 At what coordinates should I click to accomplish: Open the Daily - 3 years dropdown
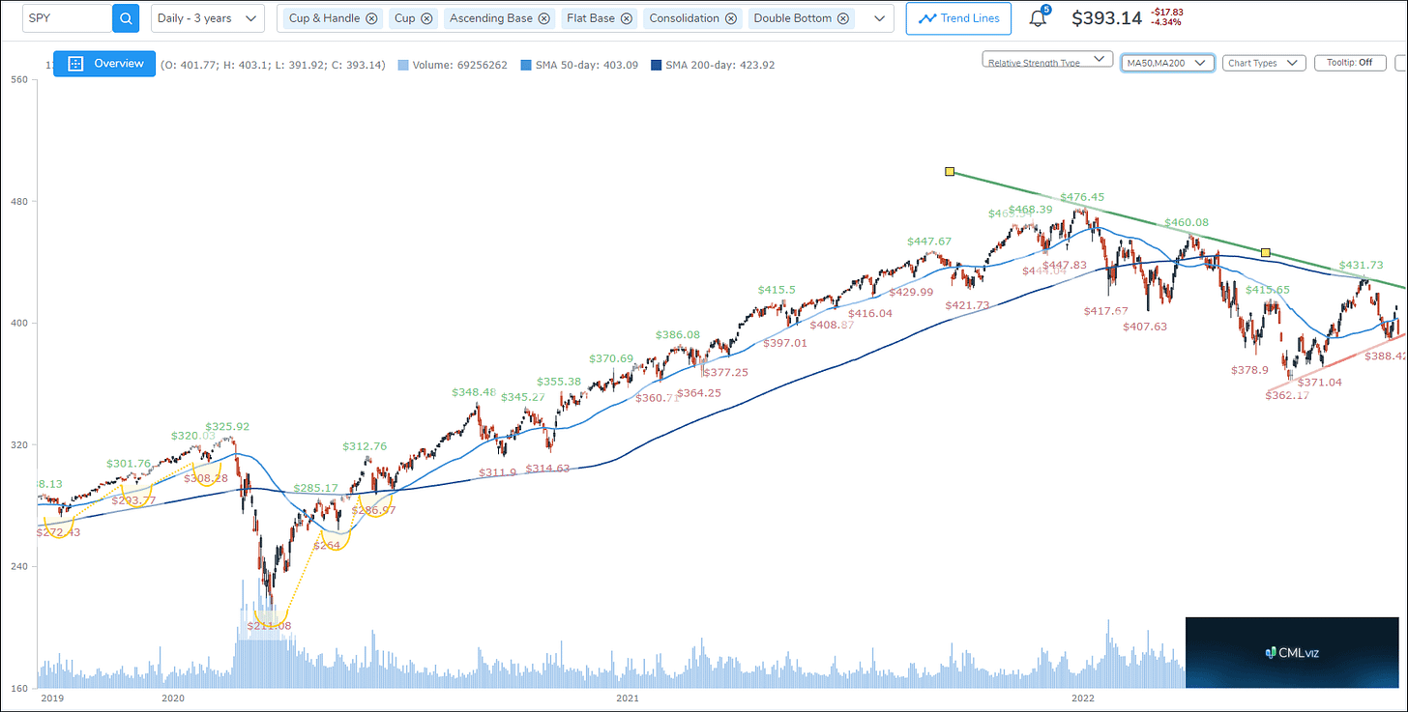pos(208,18)
